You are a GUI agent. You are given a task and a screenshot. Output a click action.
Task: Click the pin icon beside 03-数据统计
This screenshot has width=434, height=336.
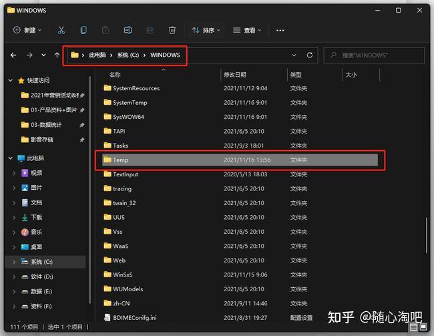coord(82,125)
